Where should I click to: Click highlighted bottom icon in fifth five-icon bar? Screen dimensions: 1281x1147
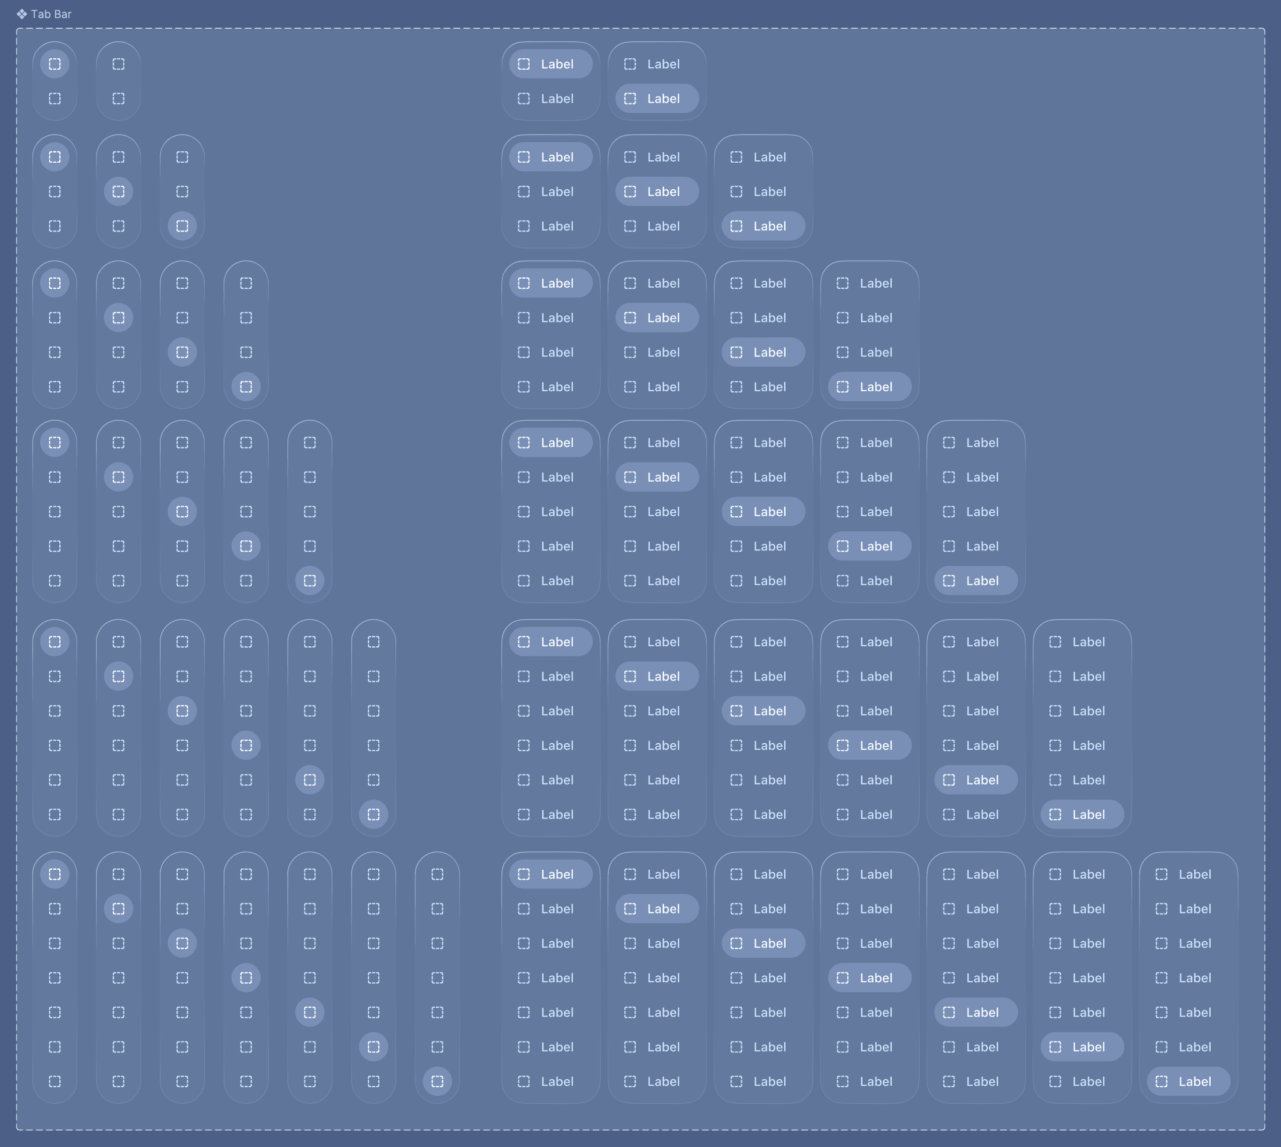[x=309, y=581]
